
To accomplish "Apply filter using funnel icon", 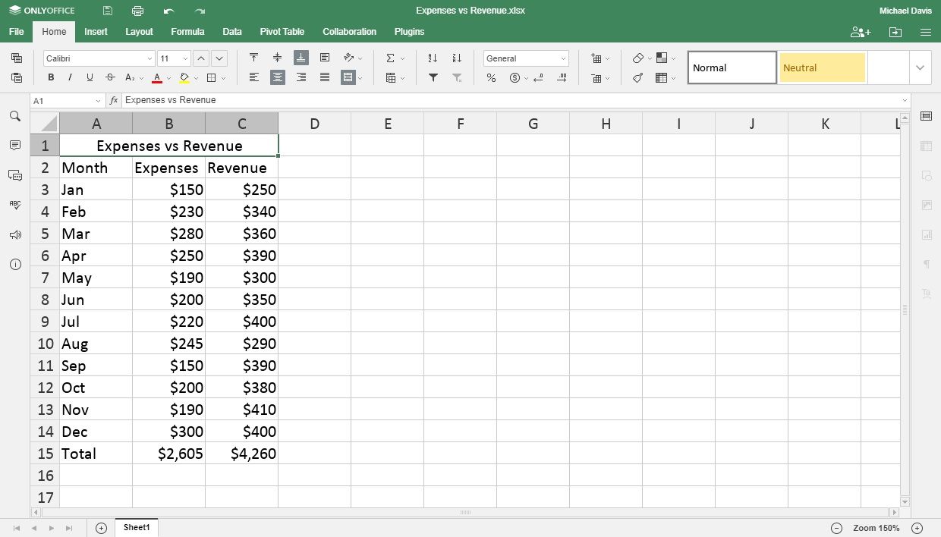I will click(433, 77).
